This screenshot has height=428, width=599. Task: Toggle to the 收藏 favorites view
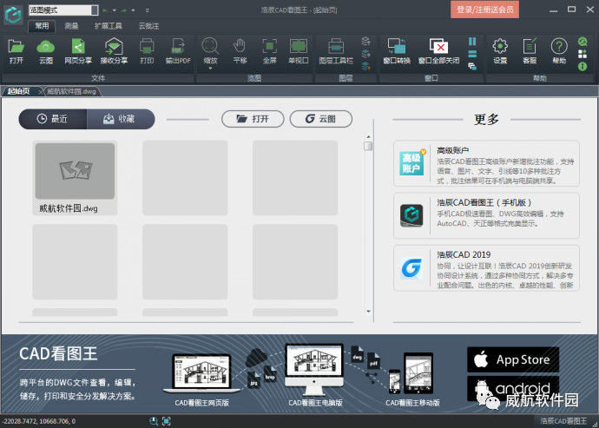click(121, 119)
